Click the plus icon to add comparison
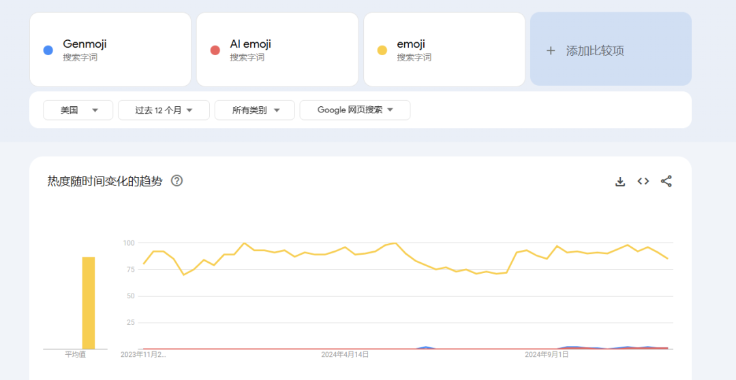 pos(551,50)
